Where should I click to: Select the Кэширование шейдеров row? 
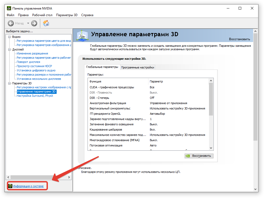point(148,130)
